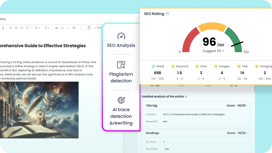Click the Headings 'Score: 20/20' text
Image resolution: width=272 pixels, height=153 pixels.
[236, 133]
